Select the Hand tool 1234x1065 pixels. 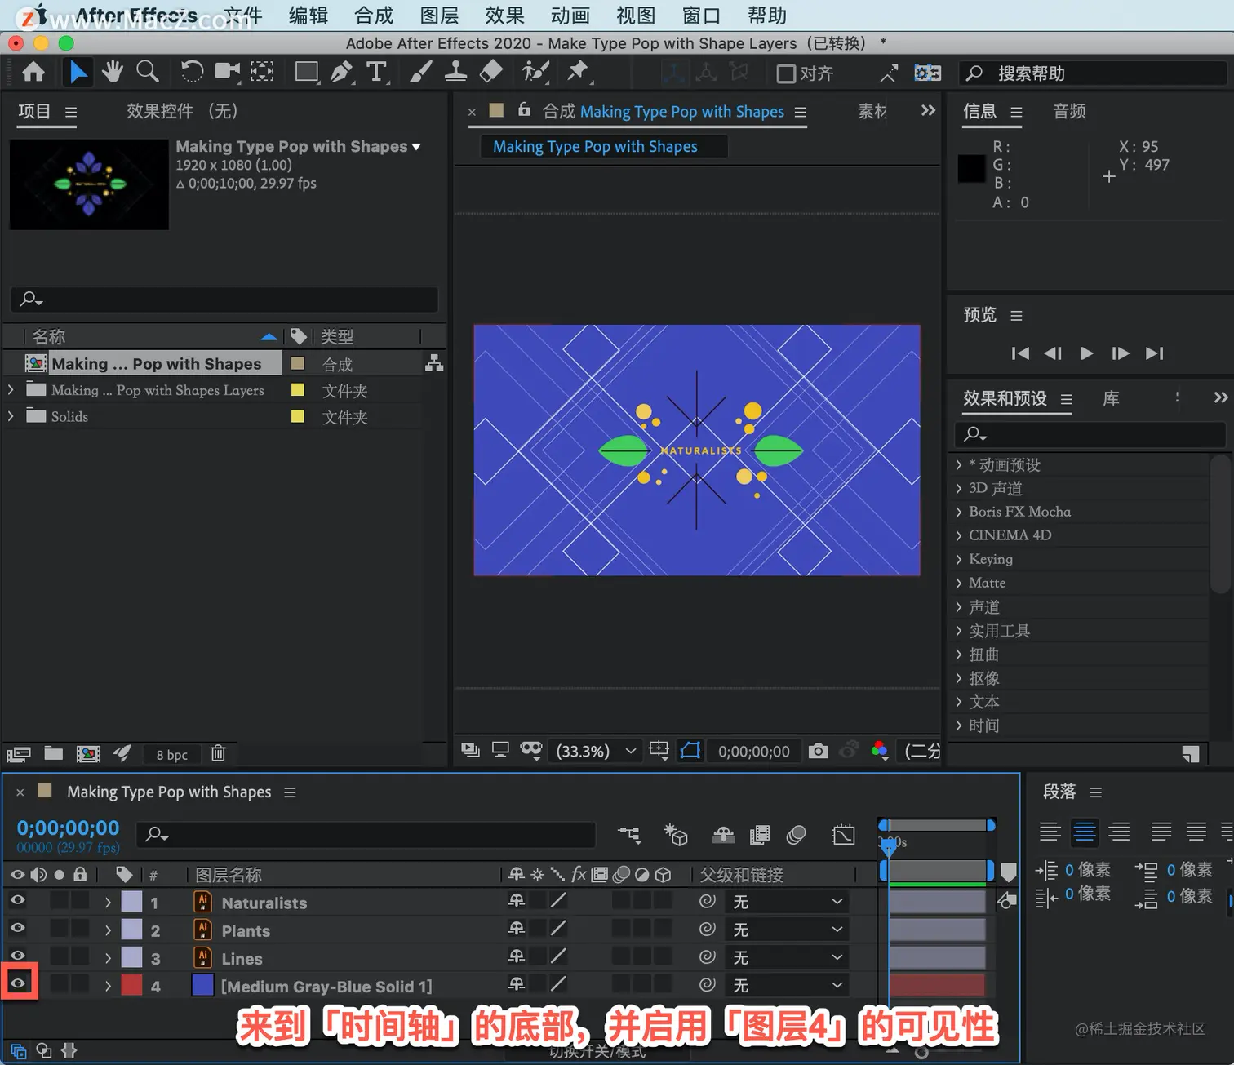point(112,73)
